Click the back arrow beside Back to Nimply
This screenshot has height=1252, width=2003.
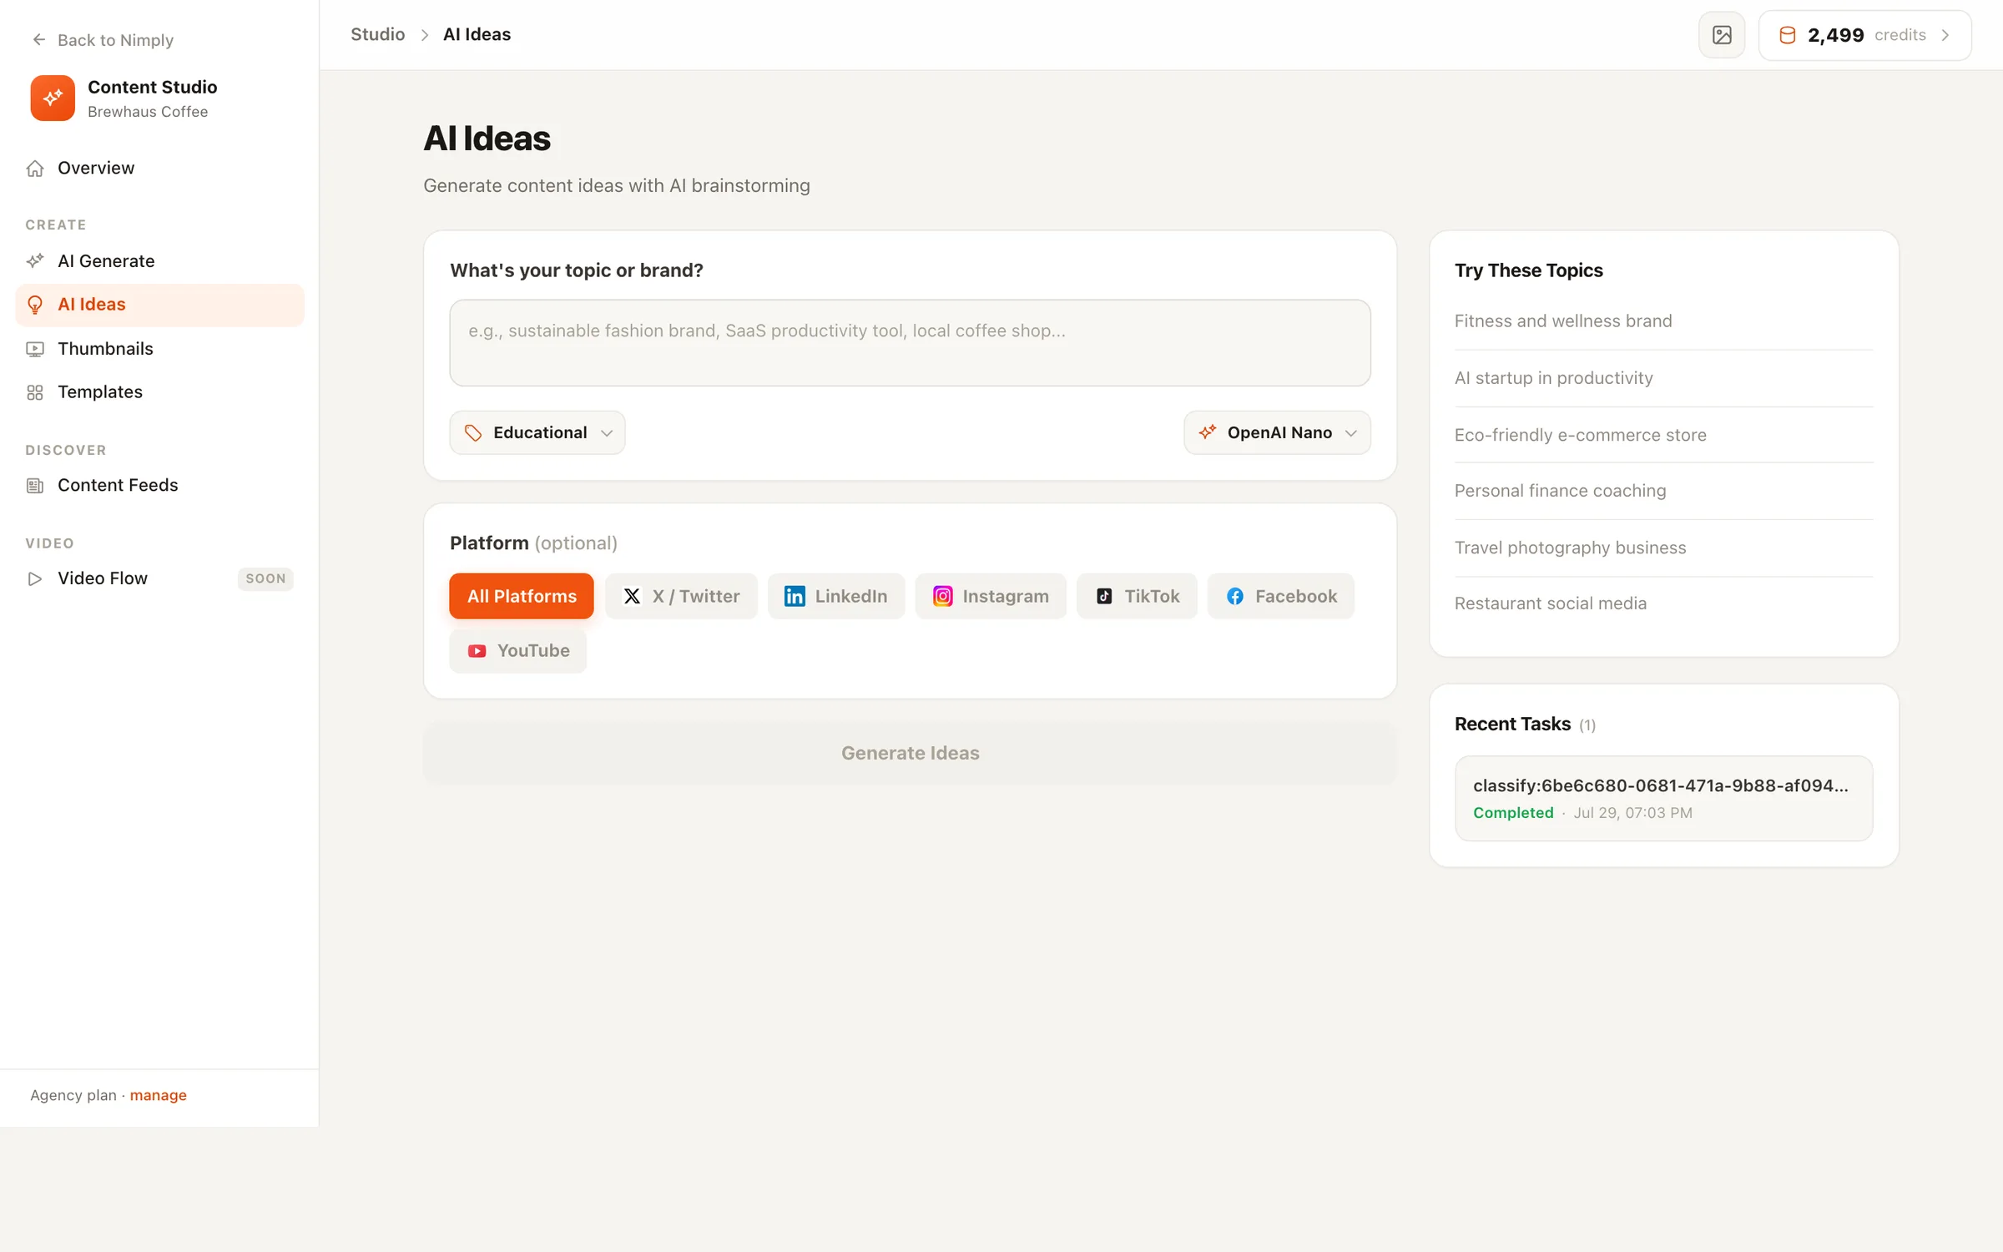click(38, 40)
